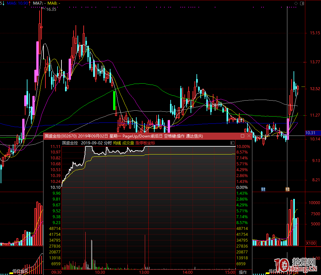The height and width of the screenshot is (275, 321).
Task: Click the 11.11 price label in popup
Action: 56,147
